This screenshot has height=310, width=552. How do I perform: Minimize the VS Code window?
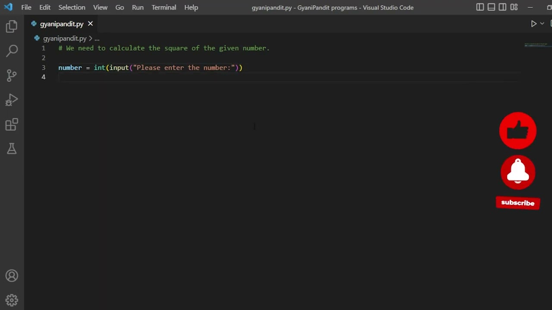tap(530, 7)
